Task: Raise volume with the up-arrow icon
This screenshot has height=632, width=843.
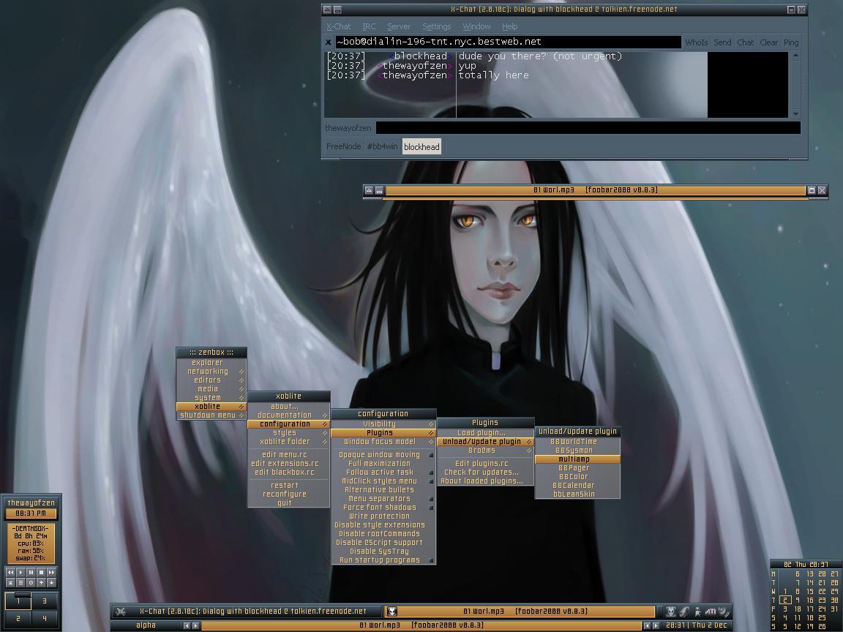Action: (x=41, y=582)
